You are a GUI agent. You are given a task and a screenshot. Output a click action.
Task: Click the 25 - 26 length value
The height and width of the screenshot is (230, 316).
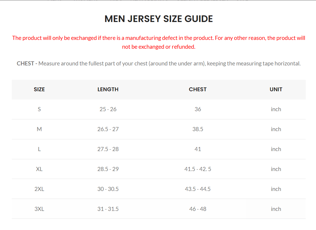(x=108, y=109)
